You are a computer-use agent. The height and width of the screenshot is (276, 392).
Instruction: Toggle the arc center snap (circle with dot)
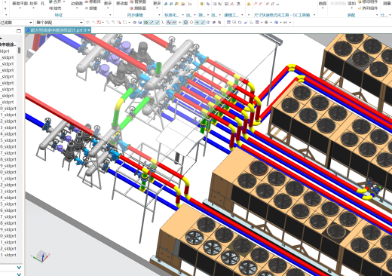(185, 23)
